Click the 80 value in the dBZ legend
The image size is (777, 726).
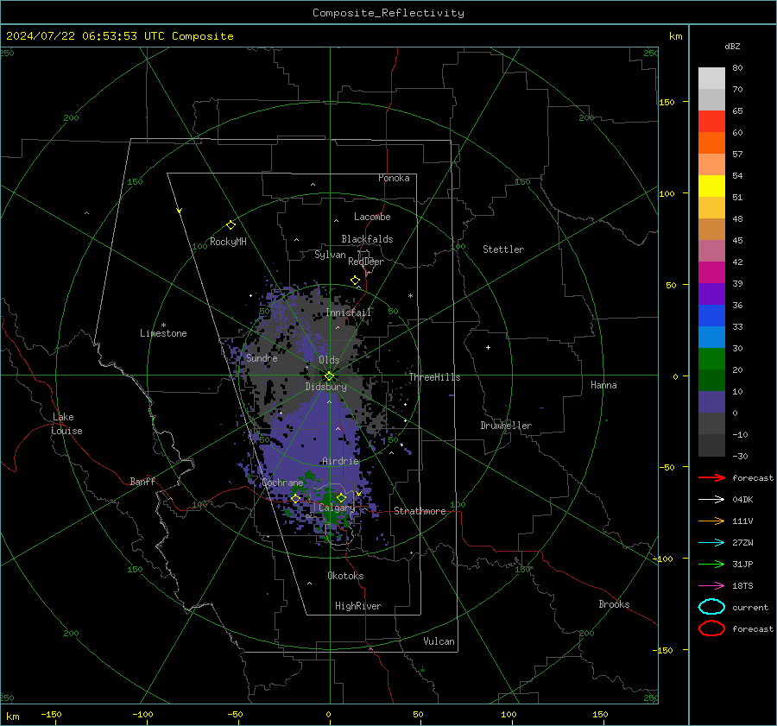pyautogui.click(x=737, y=68)
